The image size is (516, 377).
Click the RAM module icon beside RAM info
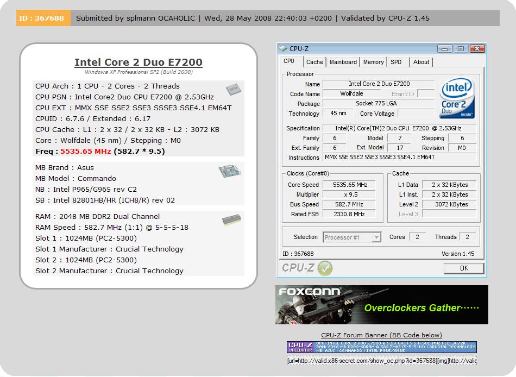click(232, 220)
